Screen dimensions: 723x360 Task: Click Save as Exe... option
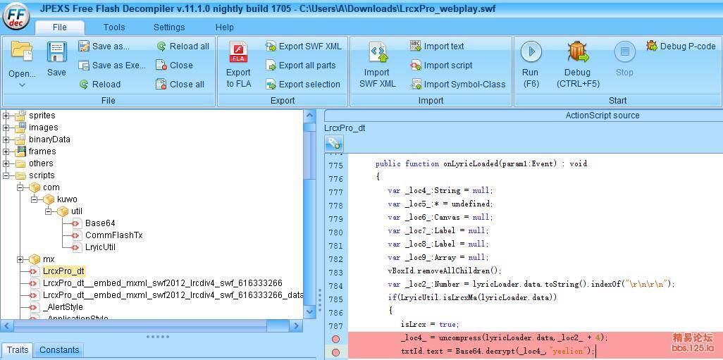pos(112,66)
